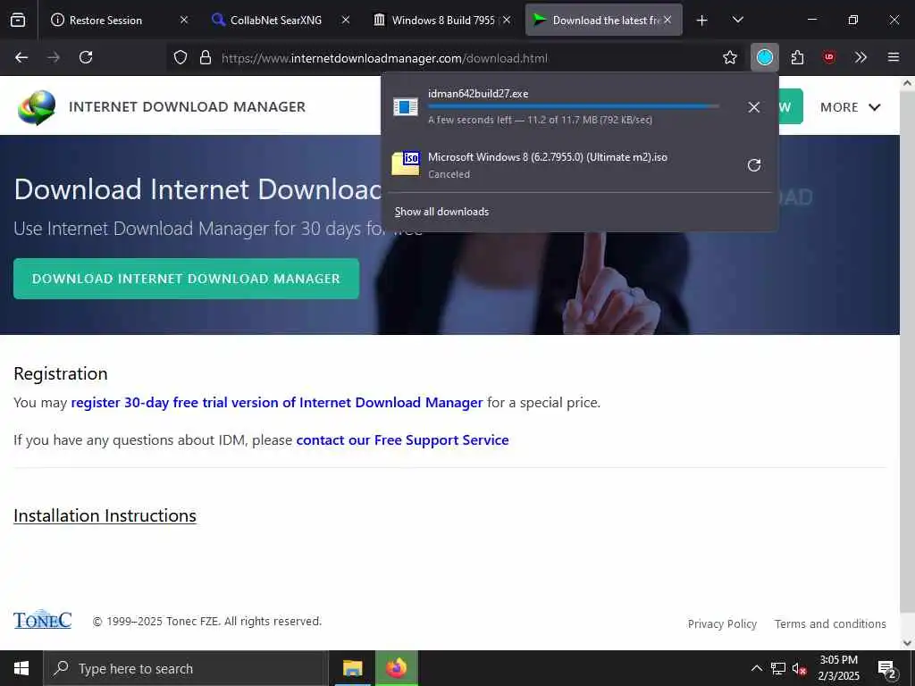Image resolution: width=915 pixels, height=686 pixels.
Task: Click Installation Instructions heading
Action: (105, 515)
